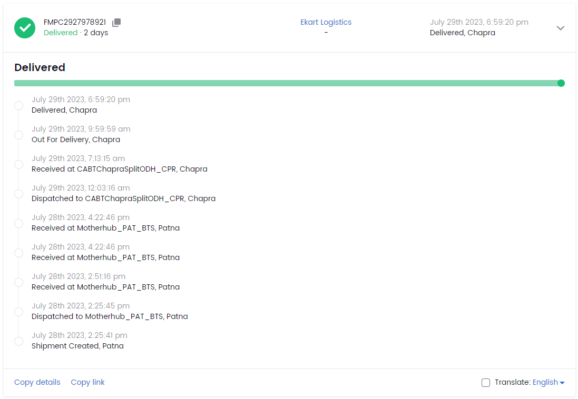The image size is (578, 399).
Task: Click the delivery progress bar end marker
Action: (x=561, y=83)
